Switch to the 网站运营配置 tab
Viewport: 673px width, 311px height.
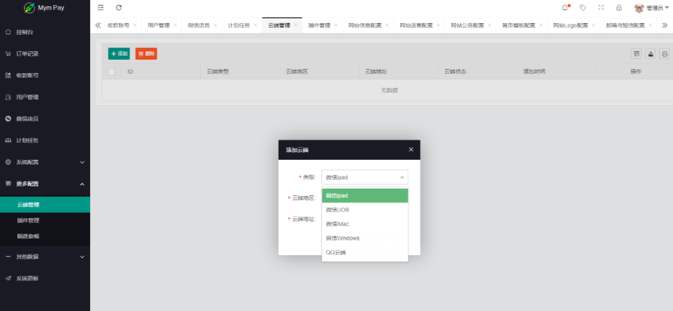(416, 26)
